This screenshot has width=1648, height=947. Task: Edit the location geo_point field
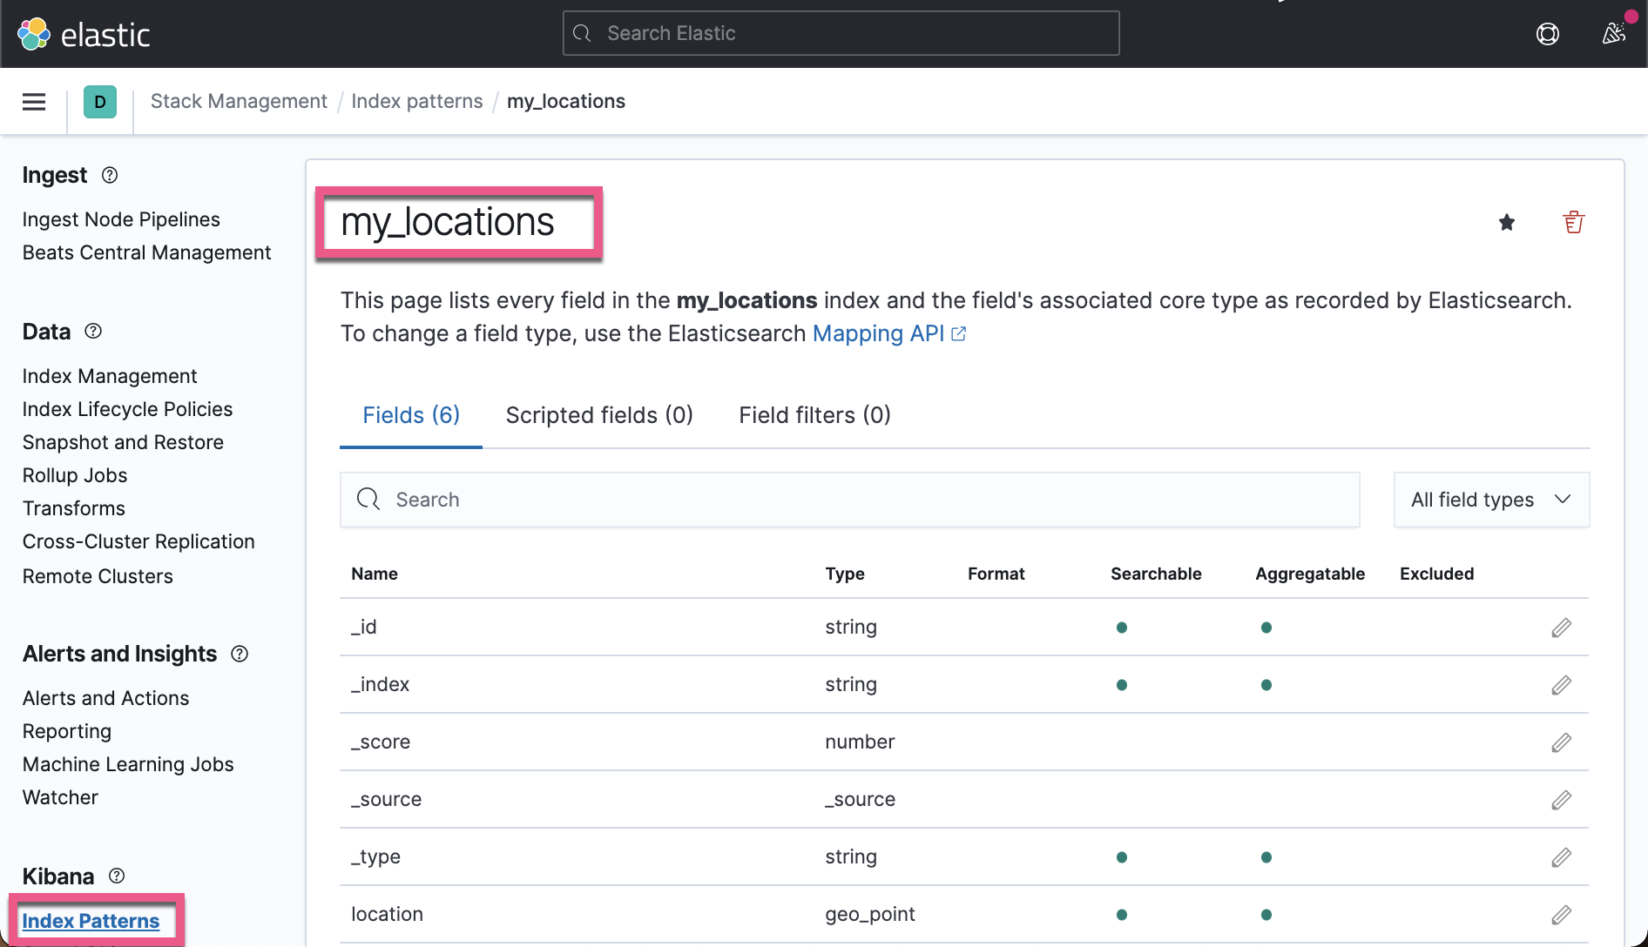click(1561, 915)
